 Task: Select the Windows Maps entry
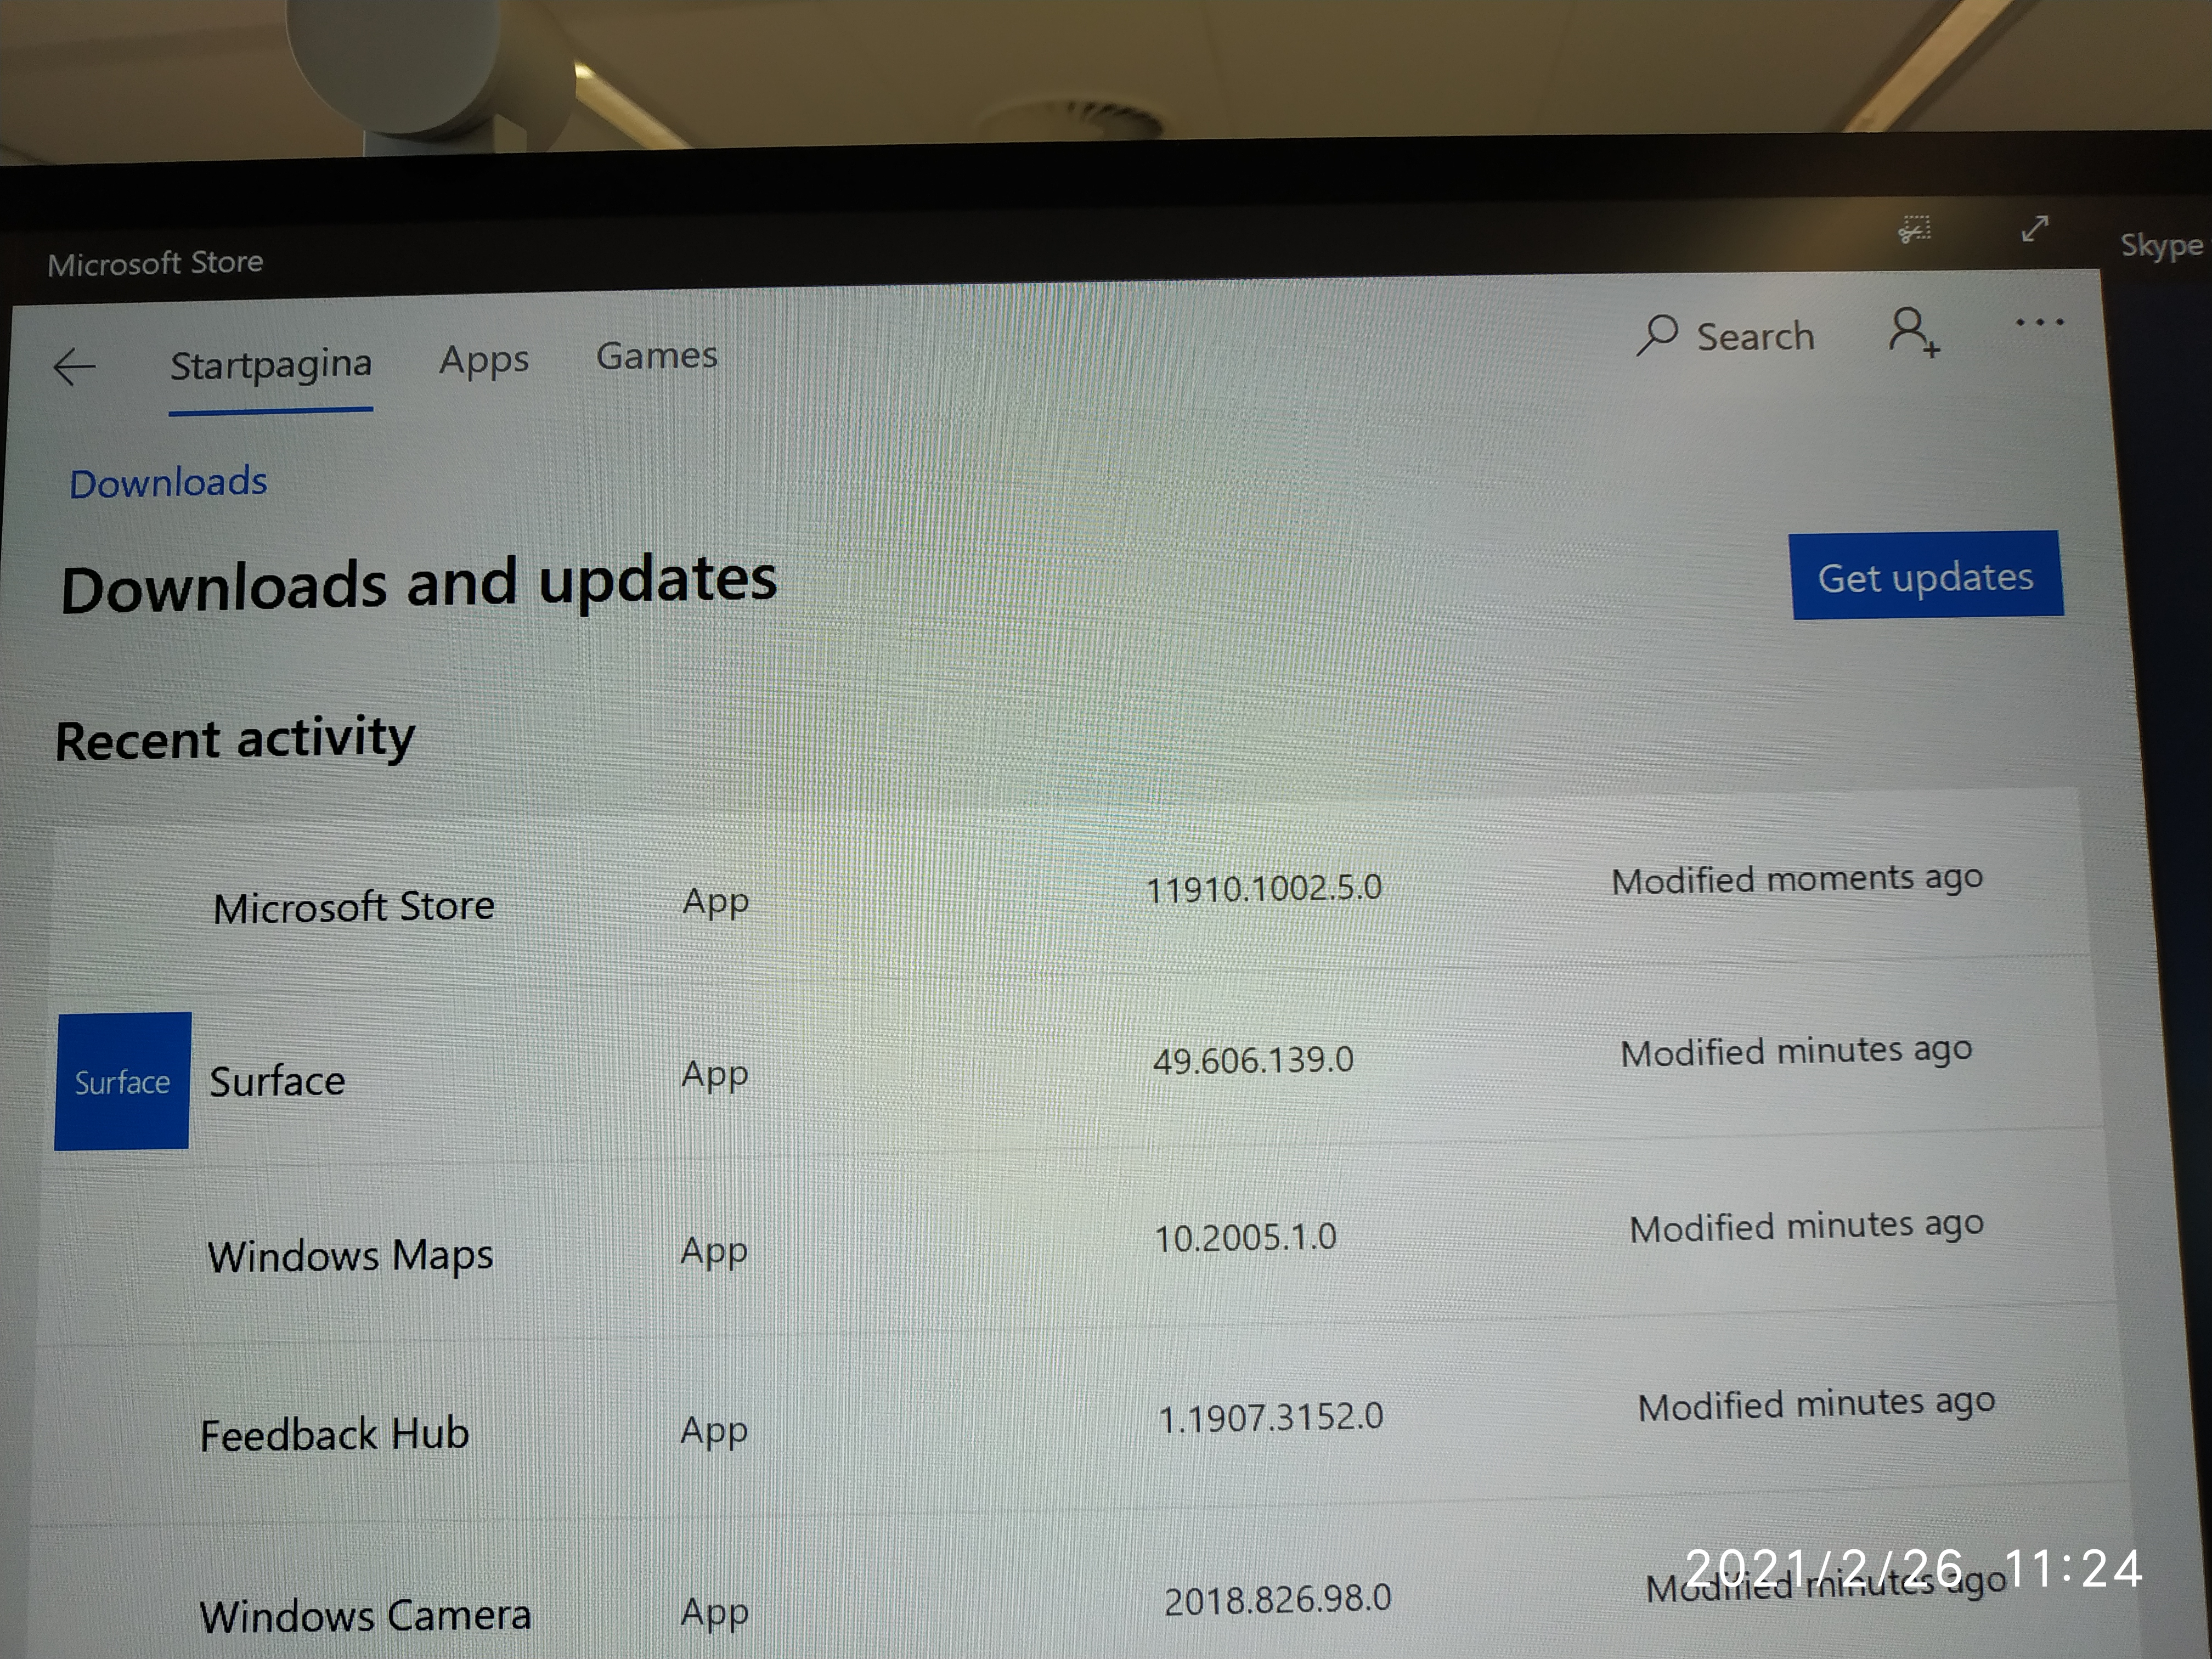point(350,1256)
